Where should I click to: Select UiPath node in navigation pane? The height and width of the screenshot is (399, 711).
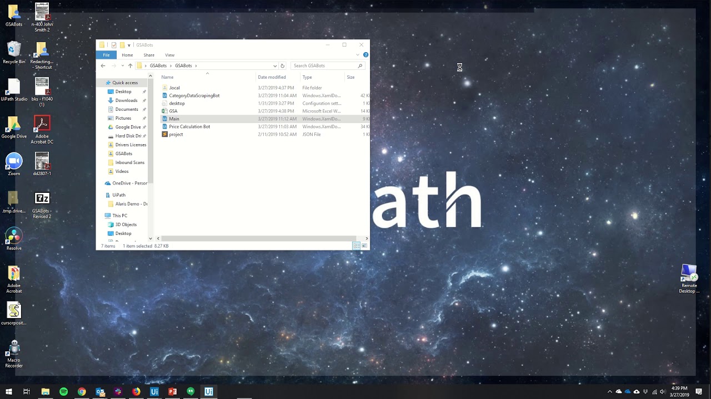[x=119, y=195]
